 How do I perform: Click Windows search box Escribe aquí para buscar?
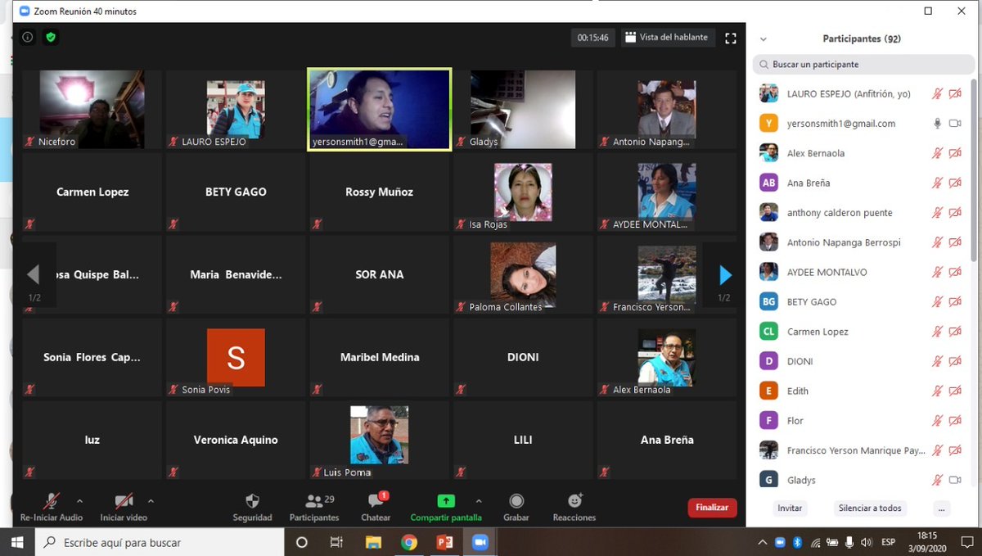(x=160, y=542)
